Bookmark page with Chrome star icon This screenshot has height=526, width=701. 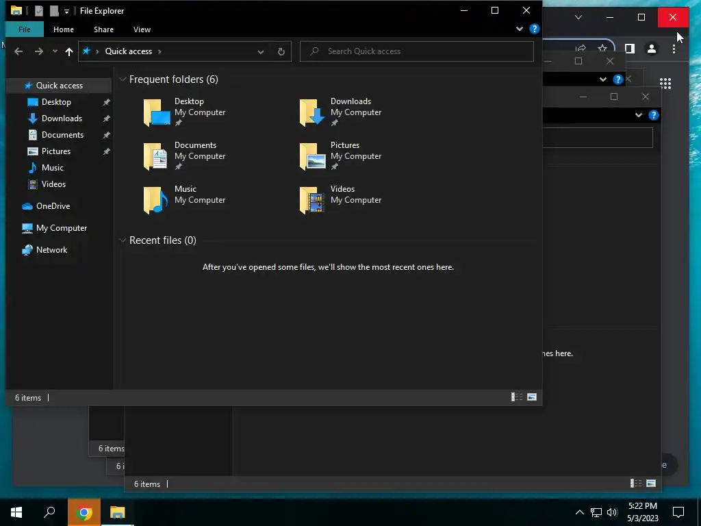click(x=602, y=48)
